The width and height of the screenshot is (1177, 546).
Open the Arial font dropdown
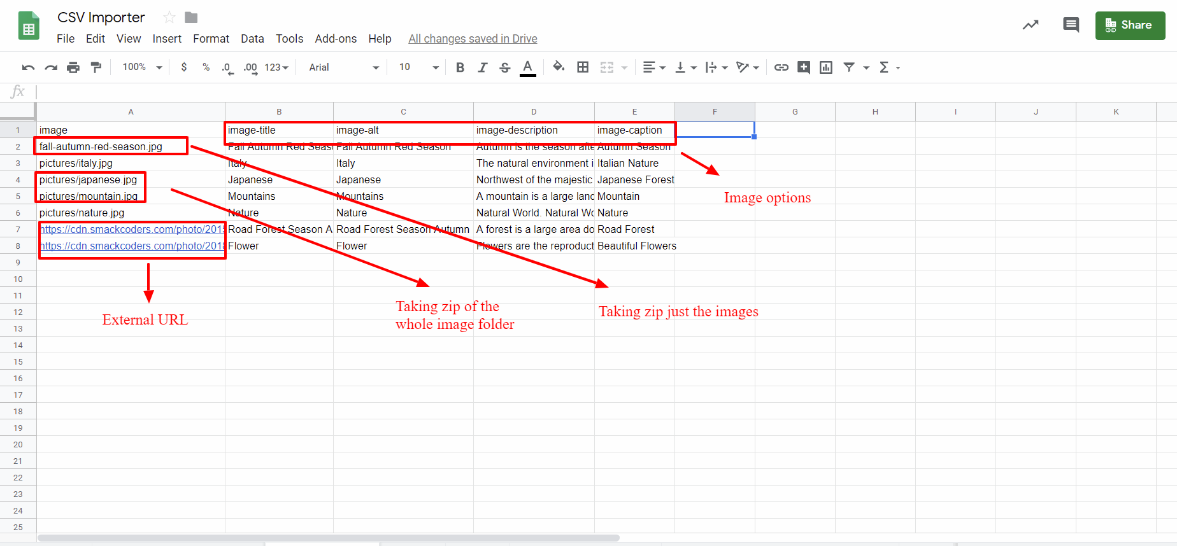[344, 67]
